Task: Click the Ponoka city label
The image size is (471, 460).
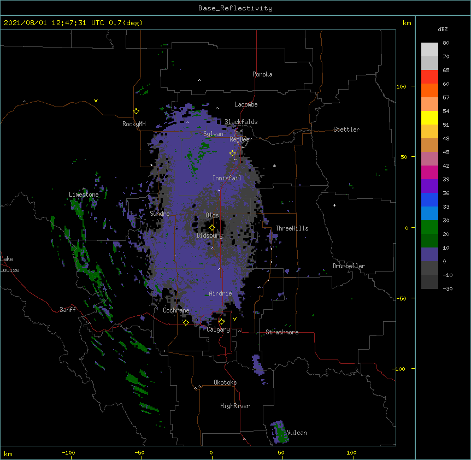Action: [262, 74]
